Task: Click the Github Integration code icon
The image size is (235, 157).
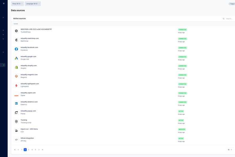Action: point(16,139)
